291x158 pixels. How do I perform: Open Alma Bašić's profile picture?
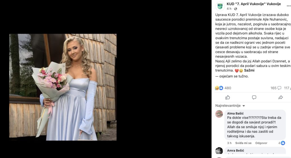point(219,114)
